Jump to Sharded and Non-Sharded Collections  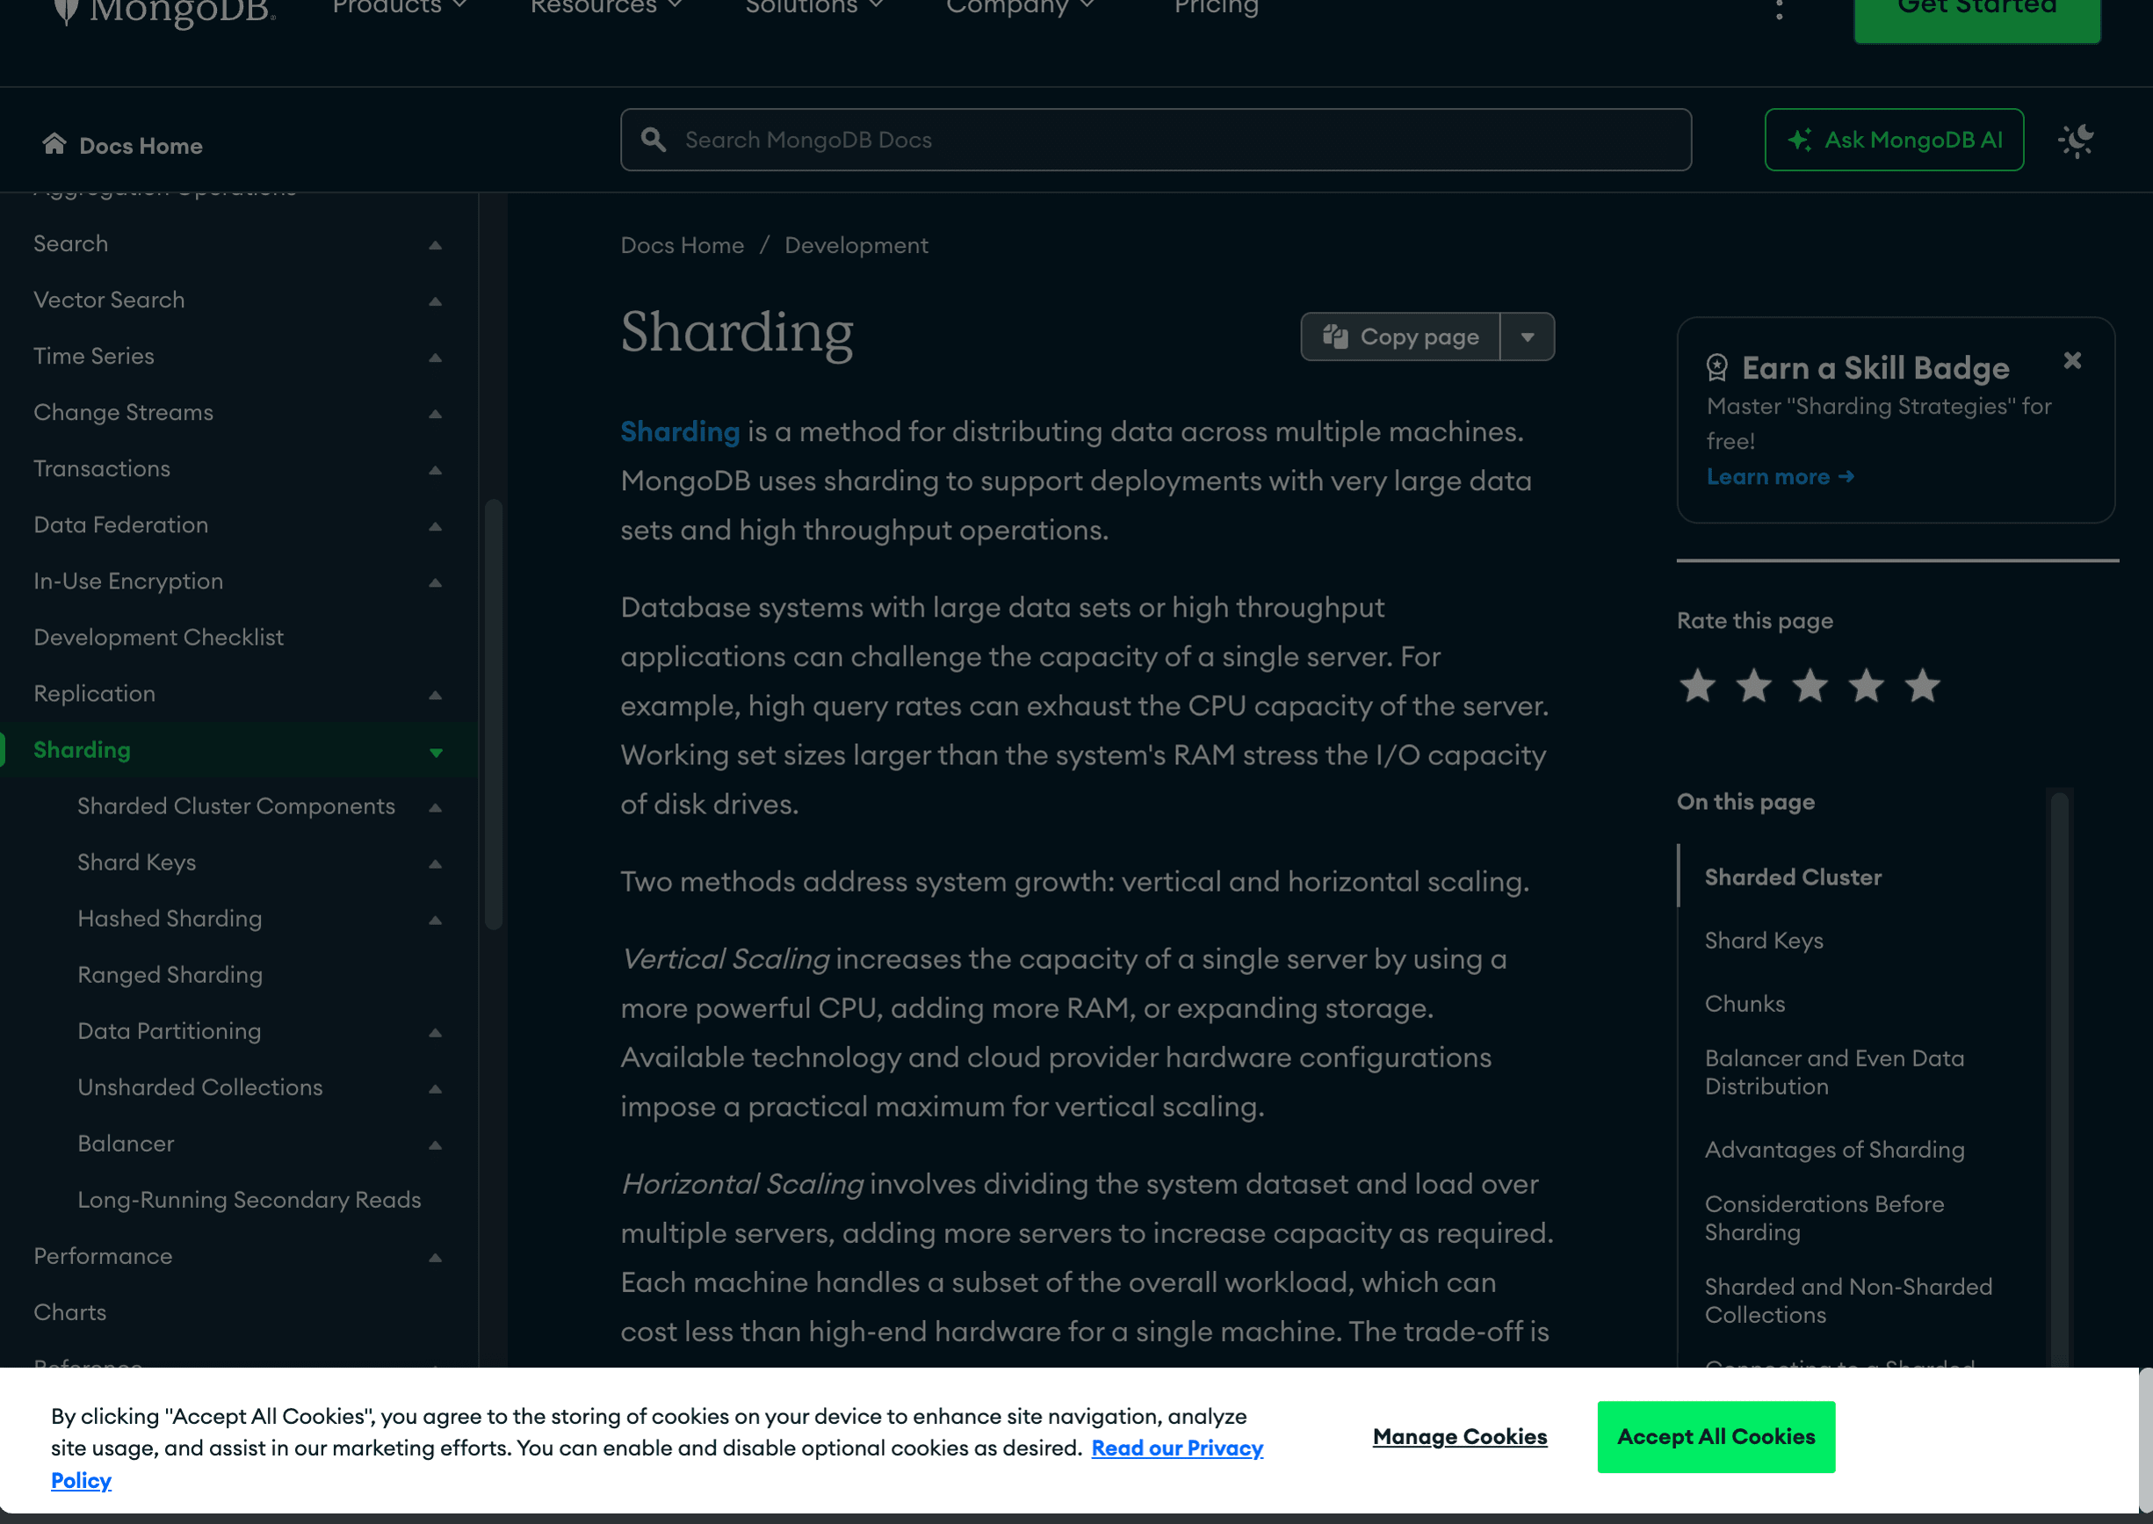(1848, 1301)
